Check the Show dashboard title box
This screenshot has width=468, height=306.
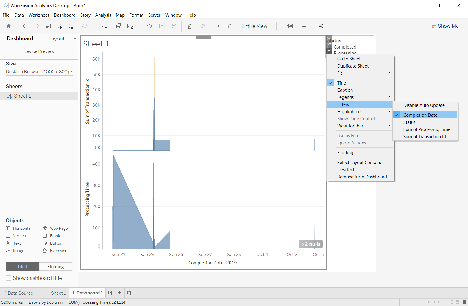(8, 278)
